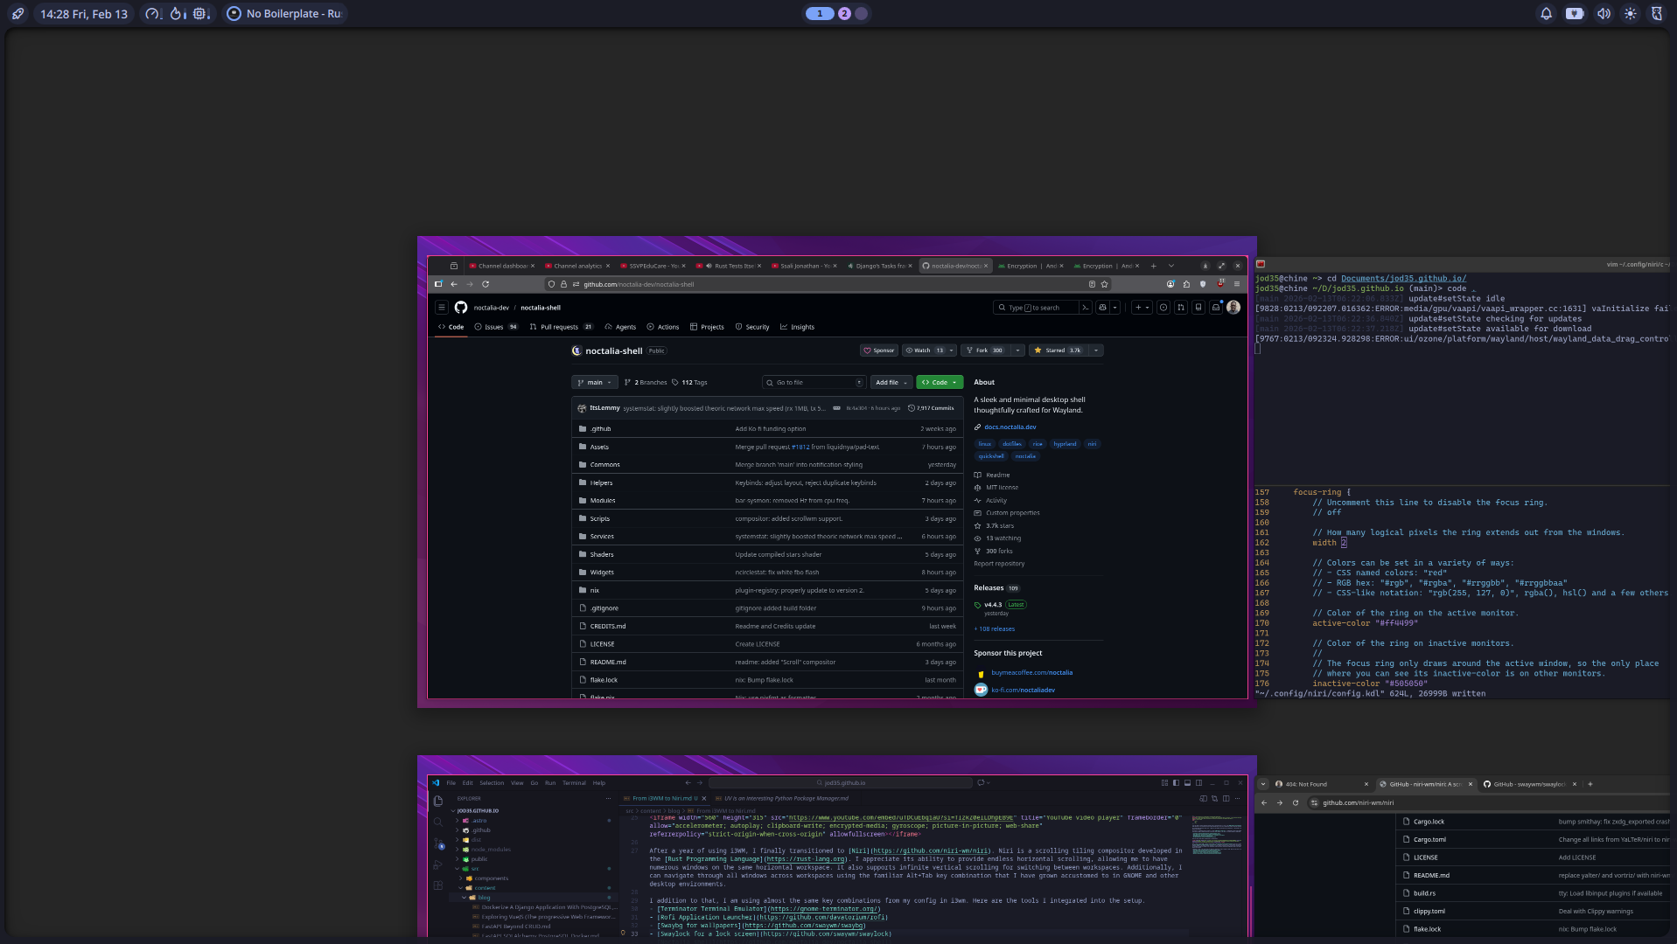This screenshot has width=1677, height=944.
Task: Open the main branch dropdown
Action: [x=594, y=383]
